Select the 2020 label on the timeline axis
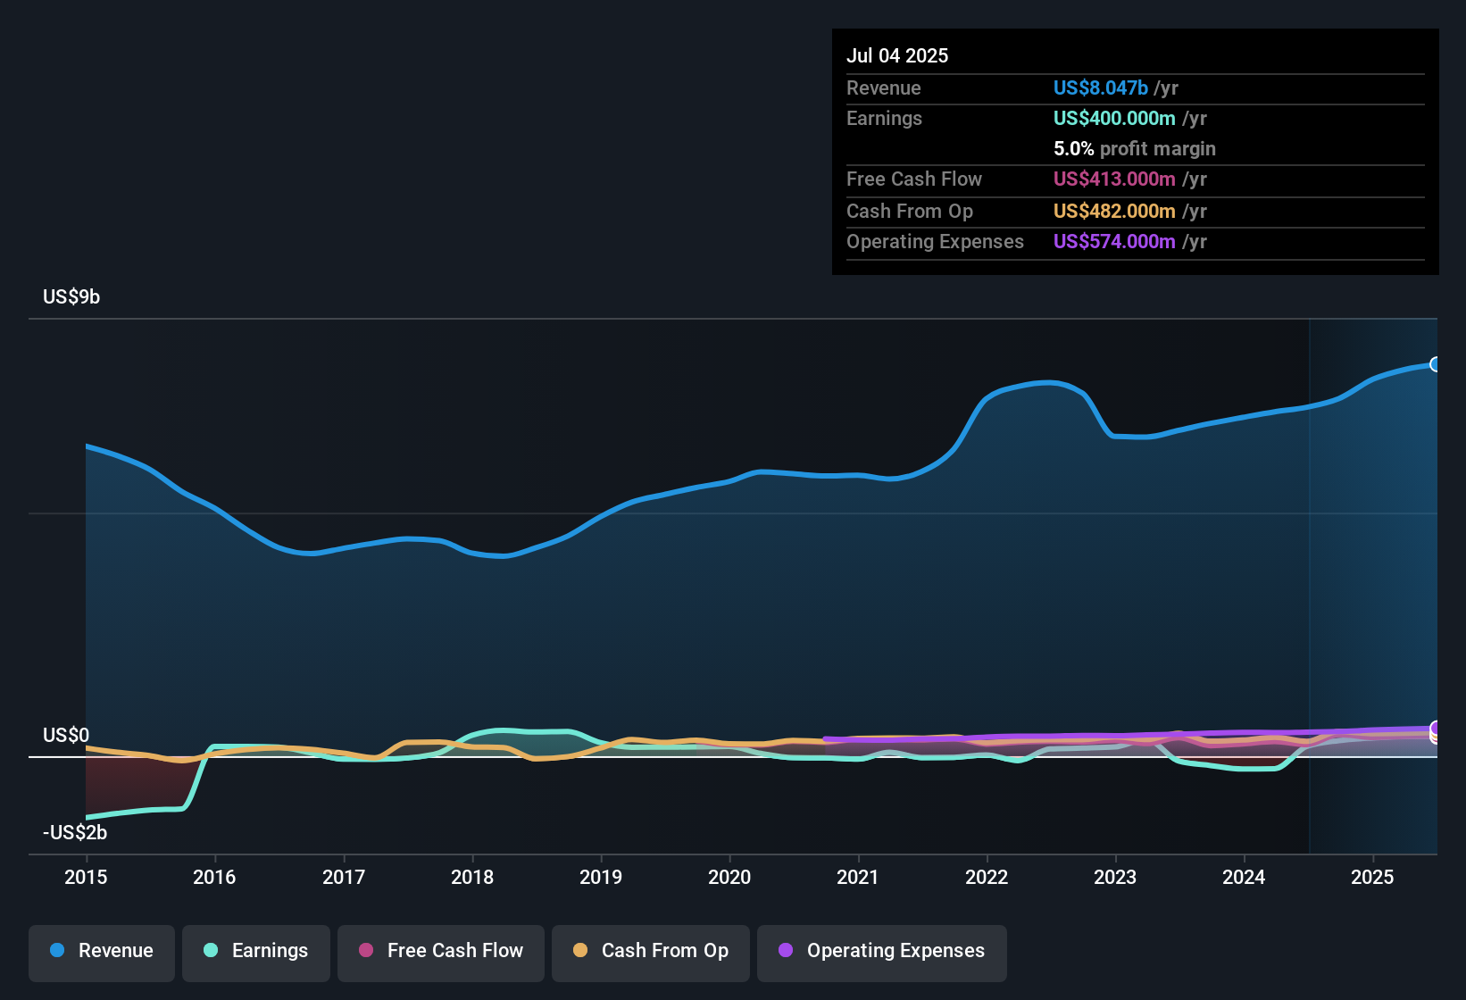The width and height of the screenshot is (1466, 1000). coord(729,878)
